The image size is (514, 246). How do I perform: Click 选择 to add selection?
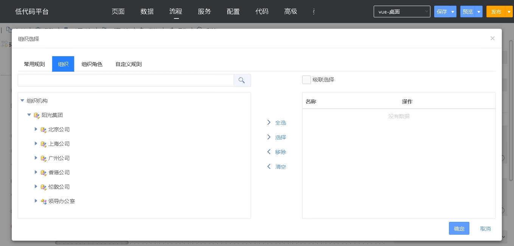pos(281,137)
